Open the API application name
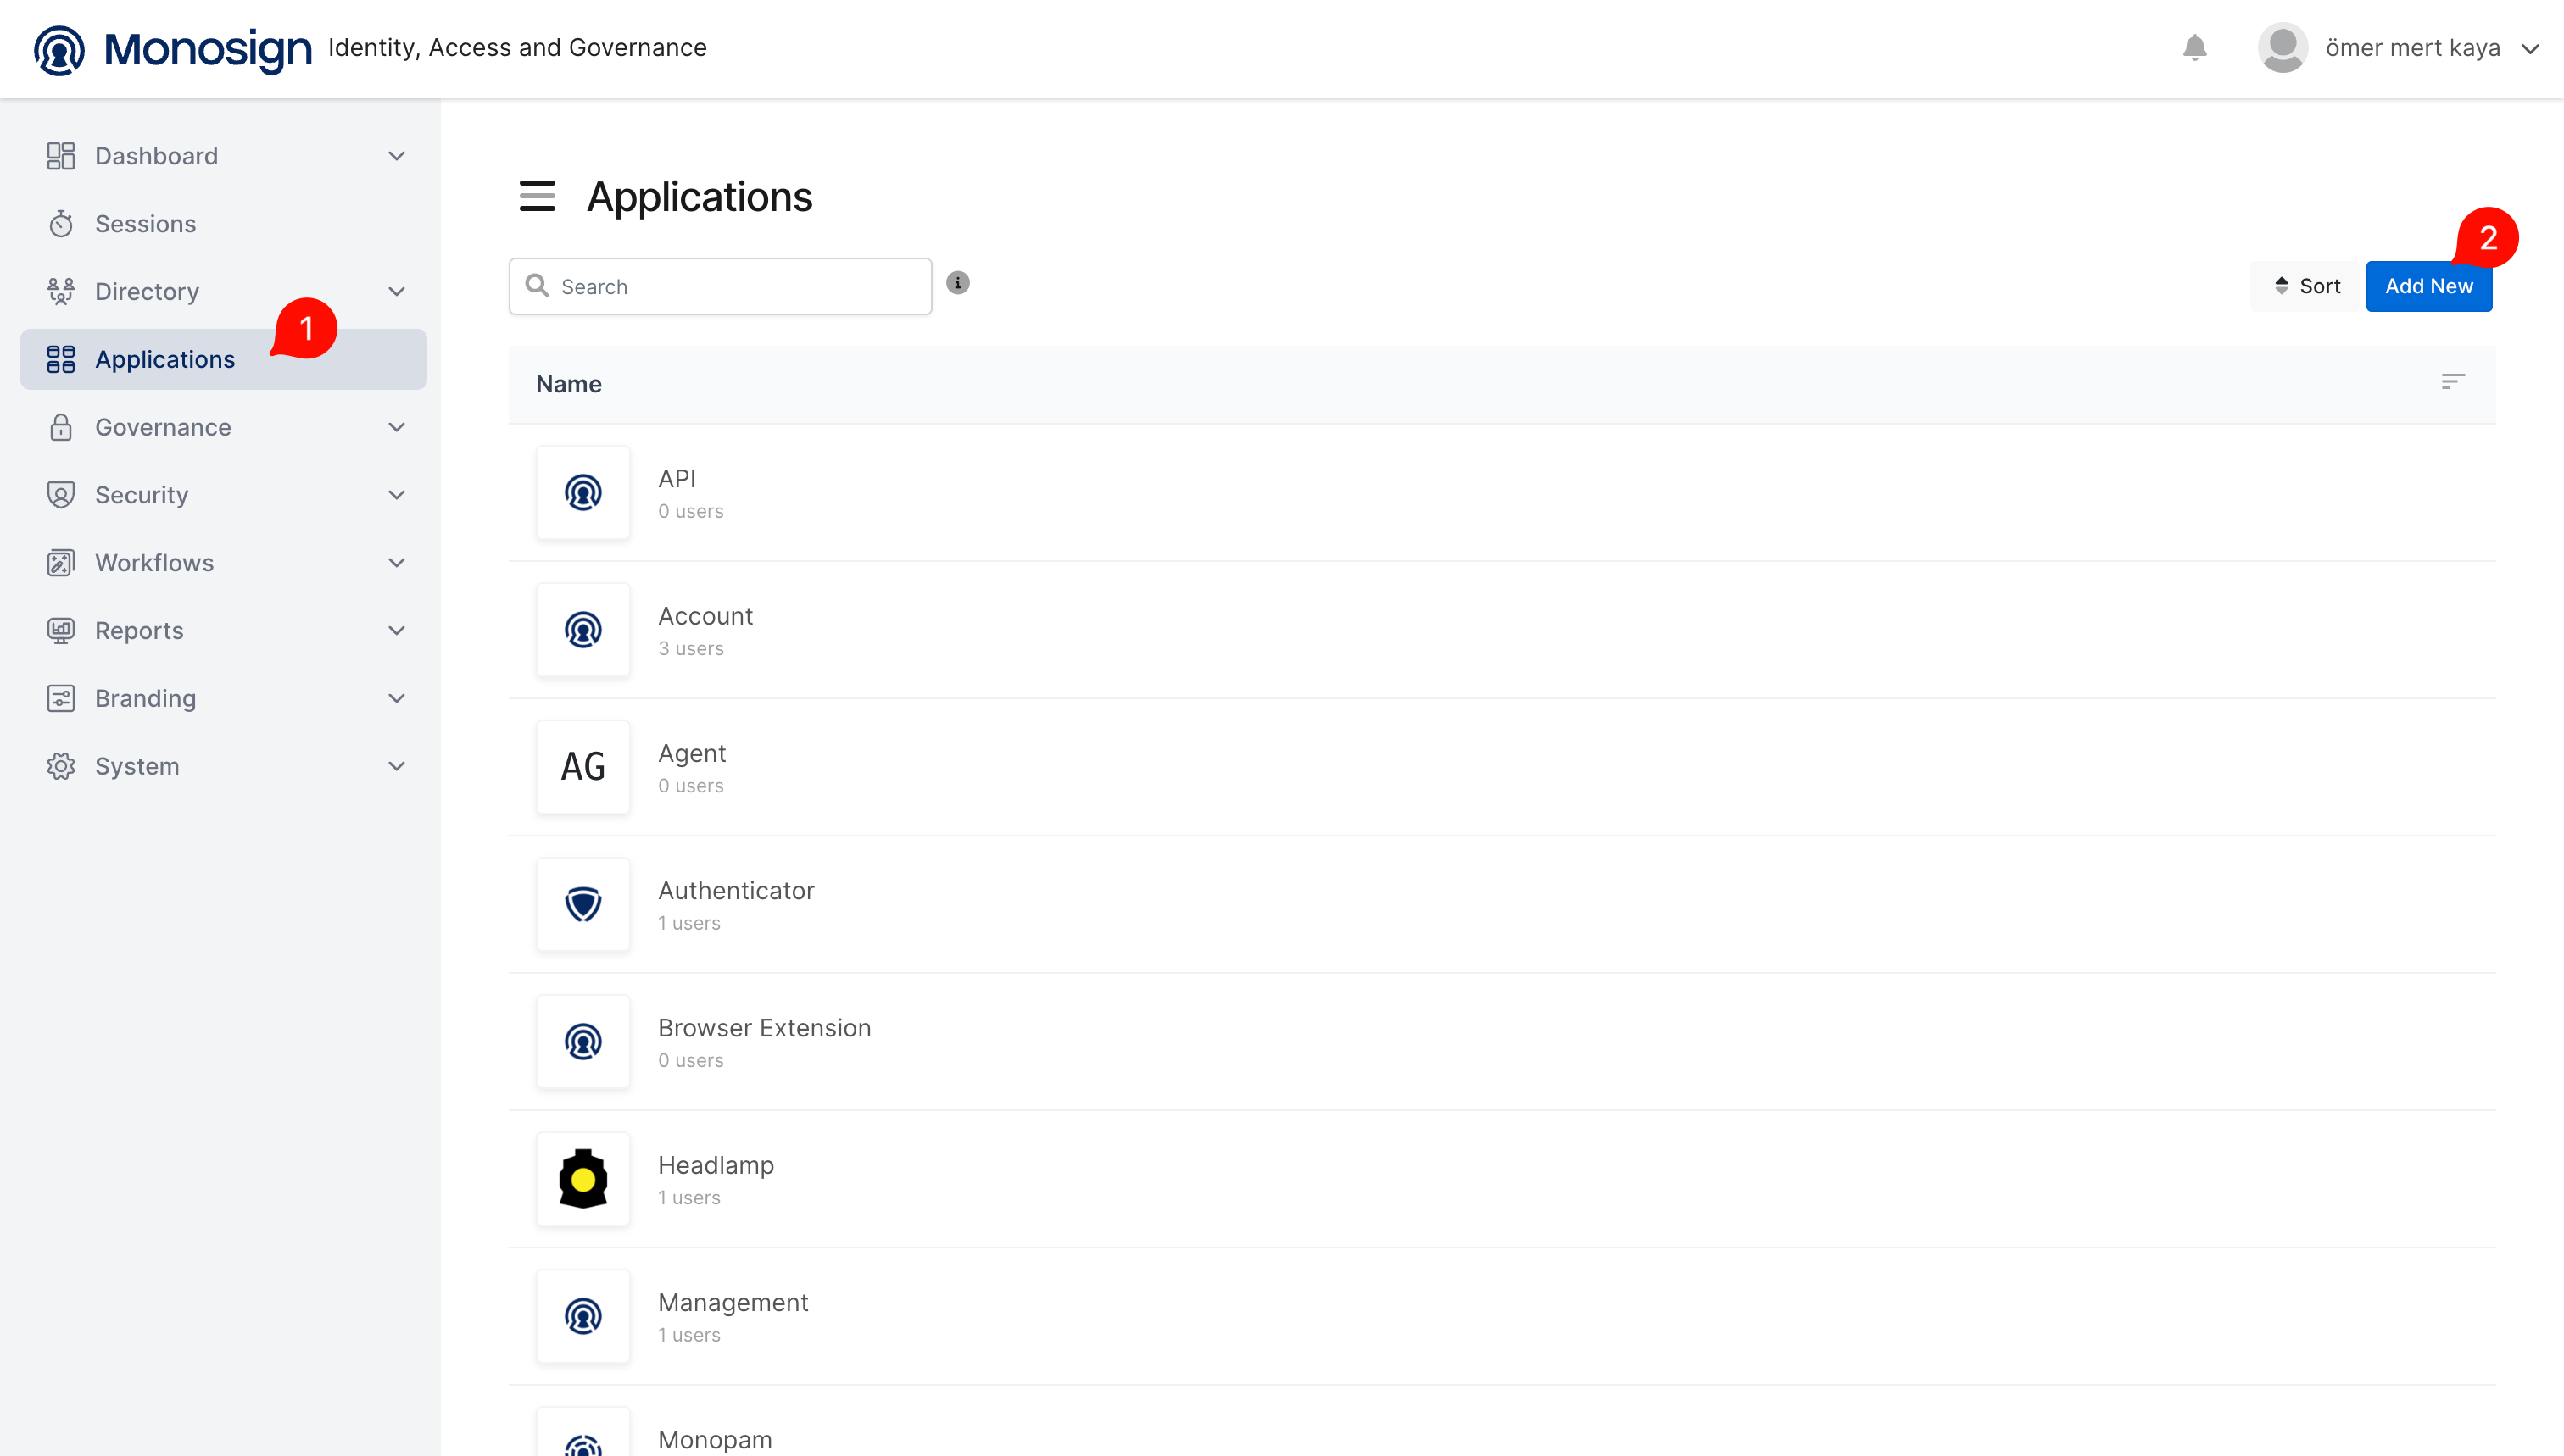 coord(677,479)
